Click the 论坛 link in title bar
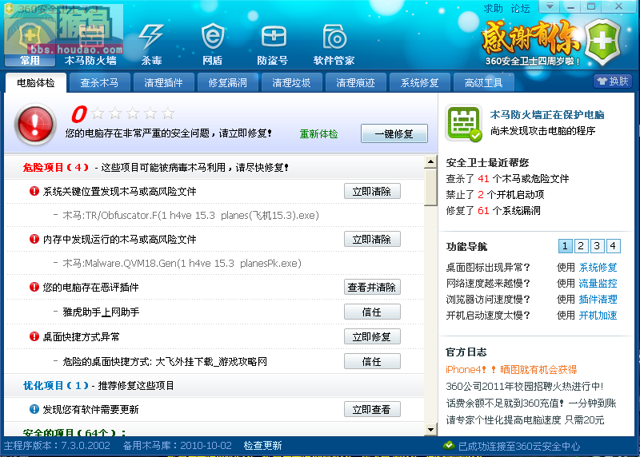This screenshot has width=640, height=457. click(520, 8)
